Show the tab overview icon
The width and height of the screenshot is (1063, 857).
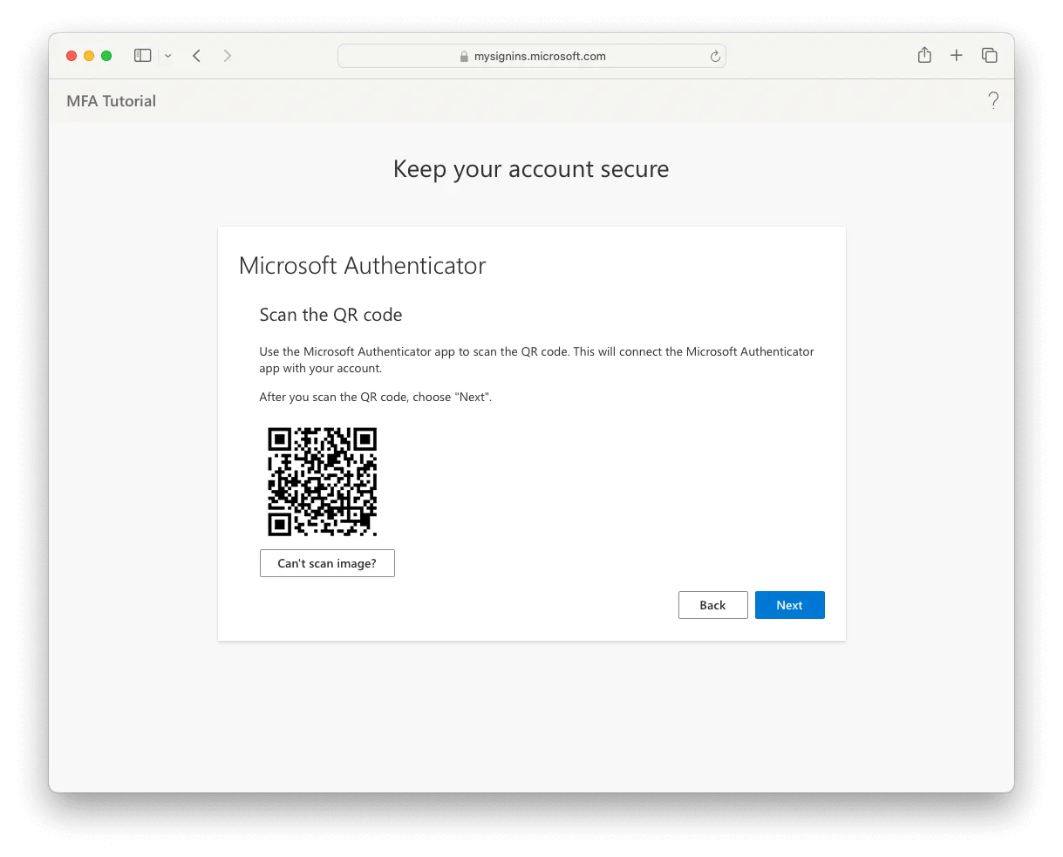click(990, 56)
